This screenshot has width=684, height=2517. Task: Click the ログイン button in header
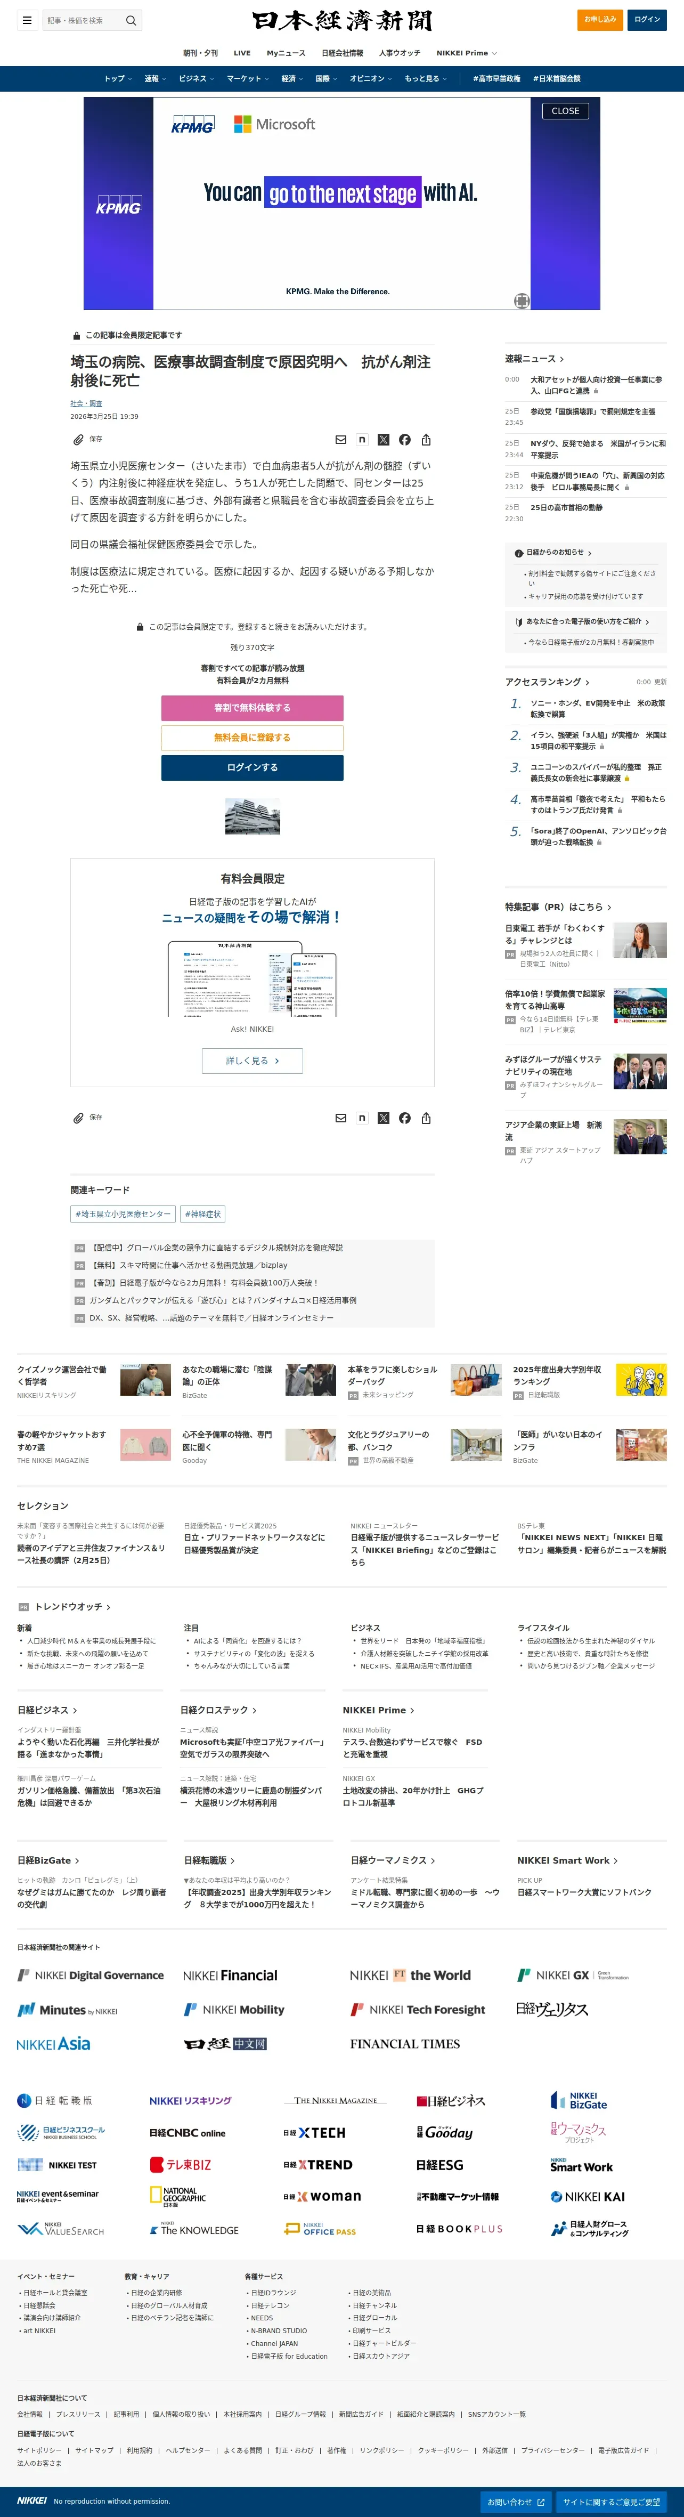647,20
